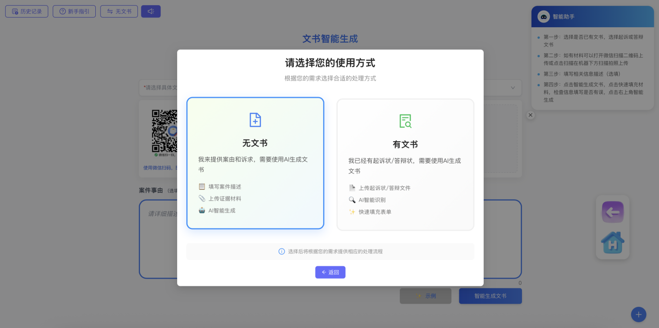Select the 有文书 option card

click(x=405, y=164)
